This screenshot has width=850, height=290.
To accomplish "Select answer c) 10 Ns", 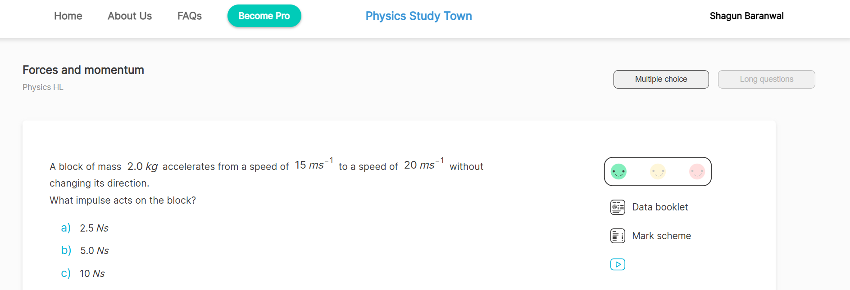I will pyautogui.click(x=92, y=274).
